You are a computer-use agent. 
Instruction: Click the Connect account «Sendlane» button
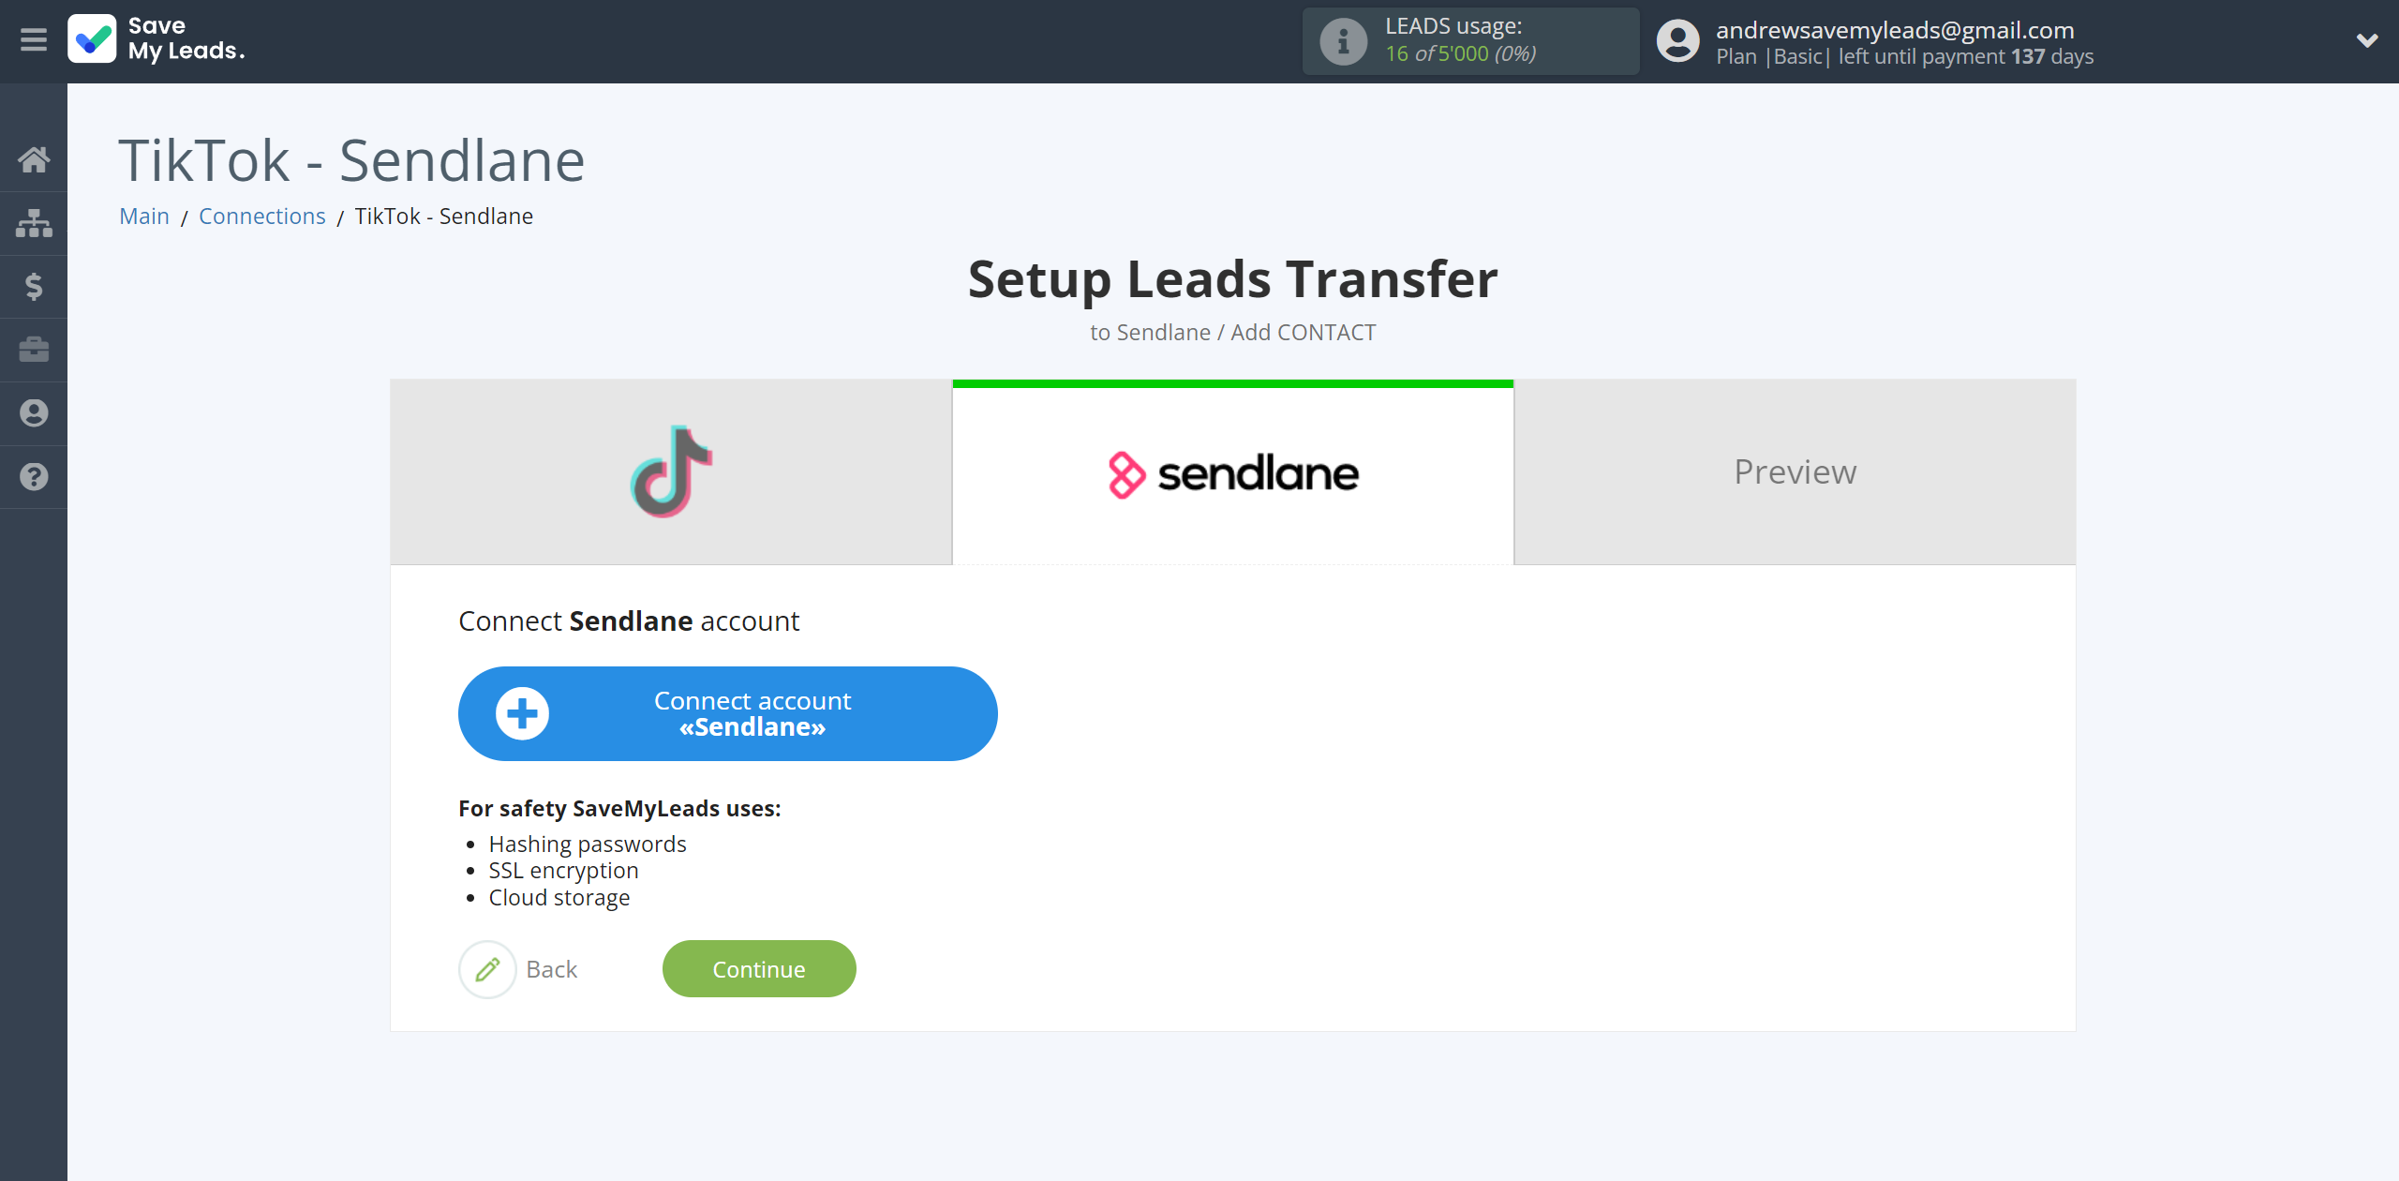click(x=728, y=713)
